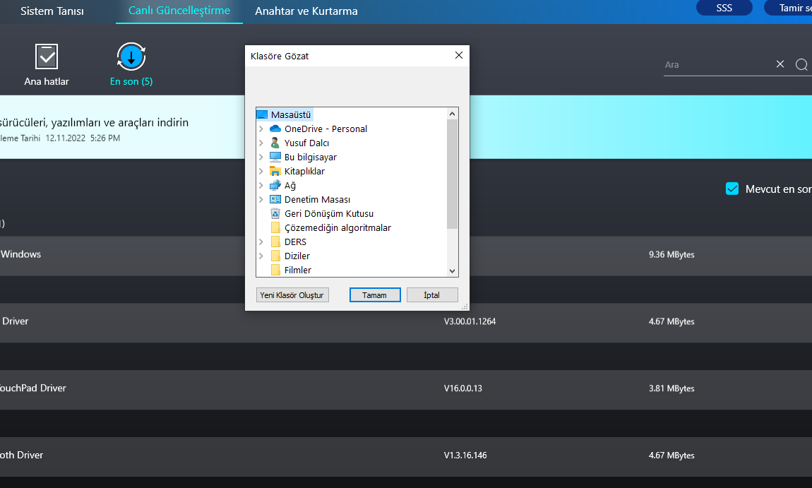Expand the Ağ tree node
The height and width of the screenshot is (488, 812).
261,185
